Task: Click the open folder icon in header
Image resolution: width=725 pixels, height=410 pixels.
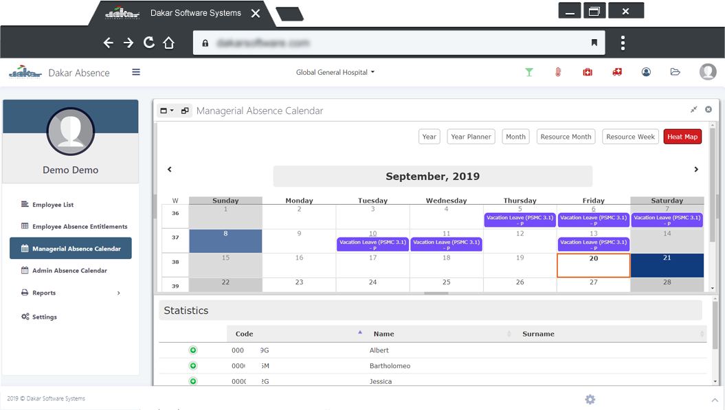Action: pyautogui.click(x=675, y=72)
